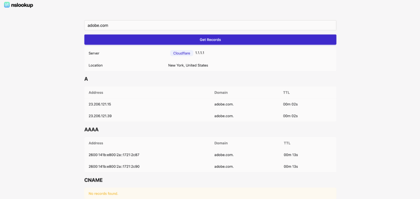This screenshot has width=420, height=199.
Task: Click the Address column header in A table
Action: tap(96, 93)
